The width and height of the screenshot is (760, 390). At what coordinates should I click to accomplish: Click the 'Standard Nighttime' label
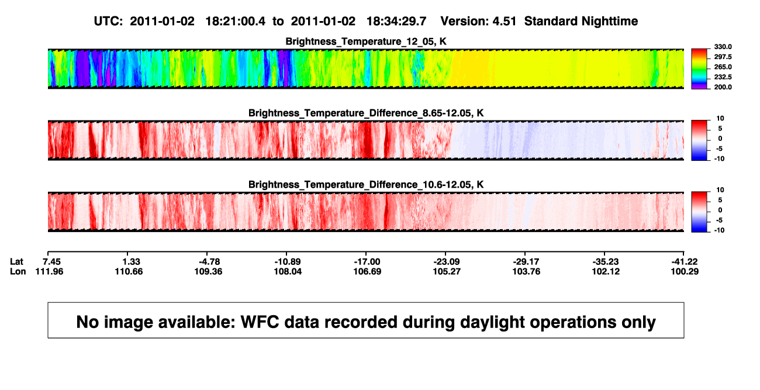(x=581, y=22)
